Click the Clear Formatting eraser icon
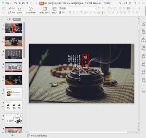Image resolution: width=146 pixels, height=138 pixels. pyautogui.click(x=99, y=12)
